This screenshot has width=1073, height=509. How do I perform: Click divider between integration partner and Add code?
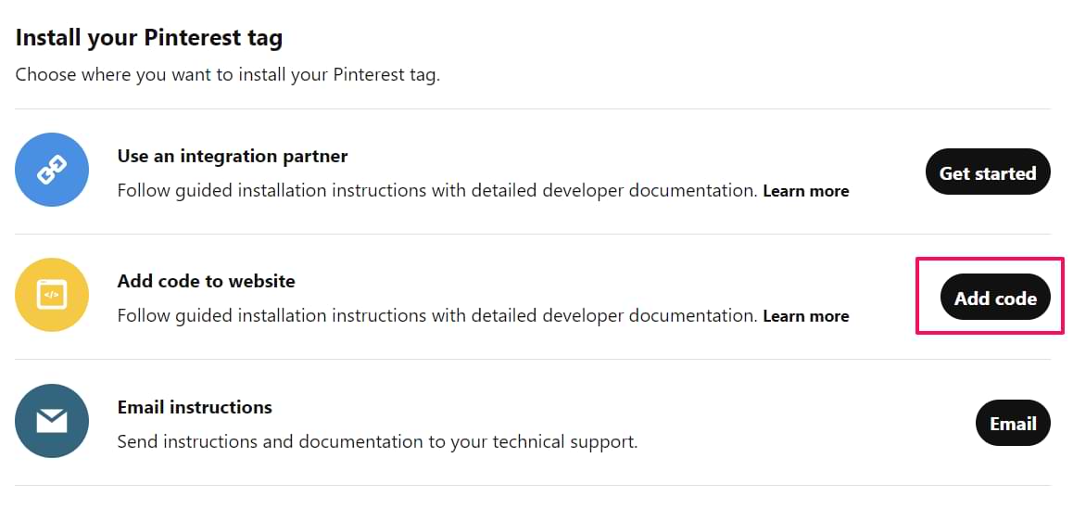point(533,234)
